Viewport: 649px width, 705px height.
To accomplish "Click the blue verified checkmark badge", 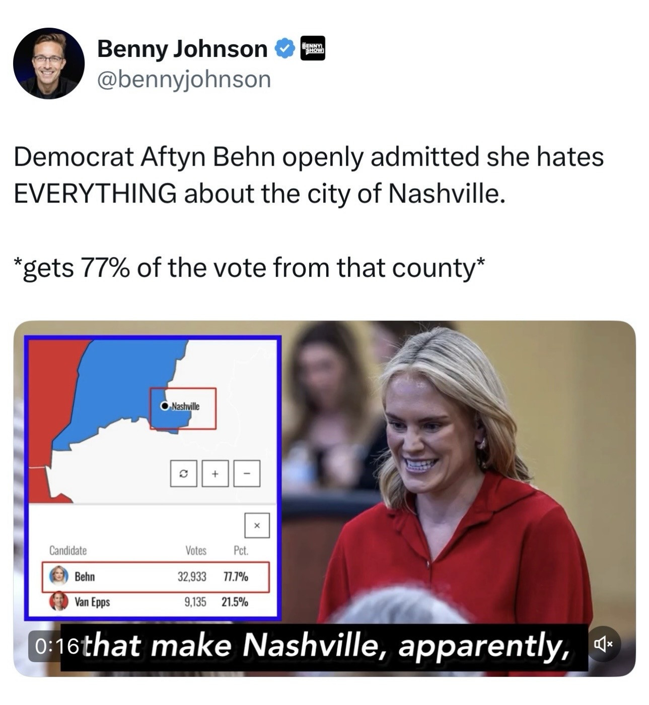I will 284,48.
